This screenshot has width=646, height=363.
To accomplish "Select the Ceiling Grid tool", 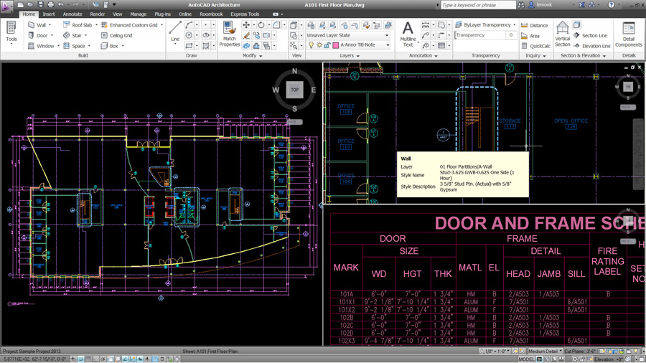I will click(x=116, y=35).
